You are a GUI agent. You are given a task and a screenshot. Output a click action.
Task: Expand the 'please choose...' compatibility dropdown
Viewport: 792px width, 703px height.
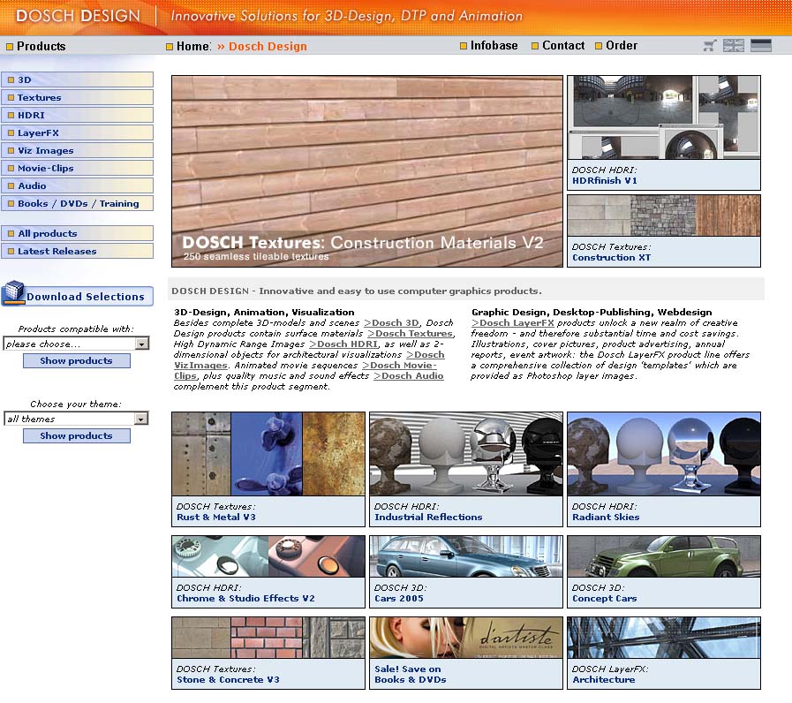[x=76, y=344]
